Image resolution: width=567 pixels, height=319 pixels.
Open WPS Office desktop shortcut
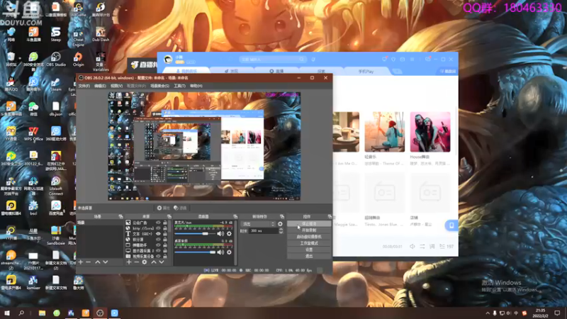[x=33, y=134]
